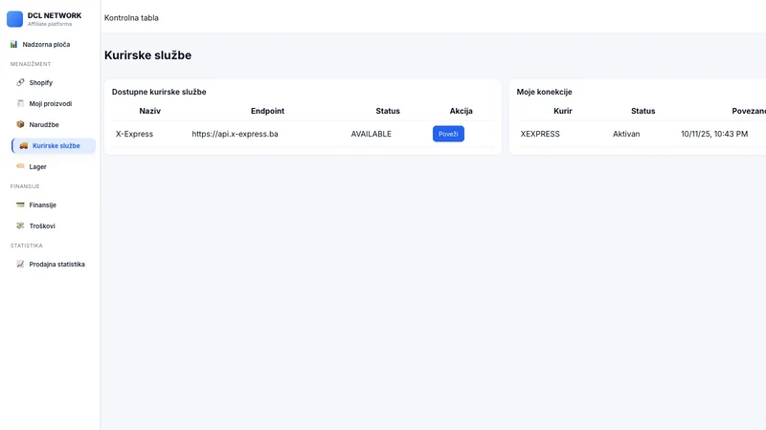Image resolution: width=766 pixels, height=430 pixels.
Task: Click the Aktivan status cell
Action: pyautogui.click(x=626, y=134)
